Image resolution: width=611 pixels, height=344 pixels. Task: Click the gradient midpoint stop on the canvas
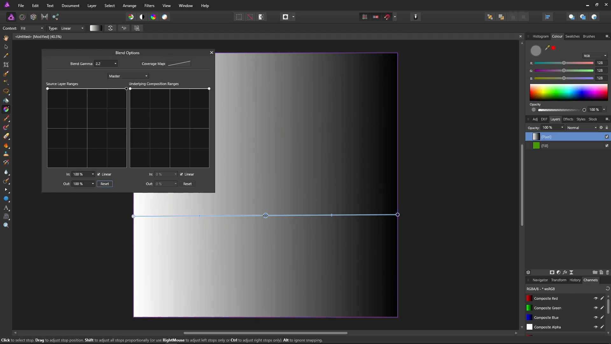pos(265,216)
